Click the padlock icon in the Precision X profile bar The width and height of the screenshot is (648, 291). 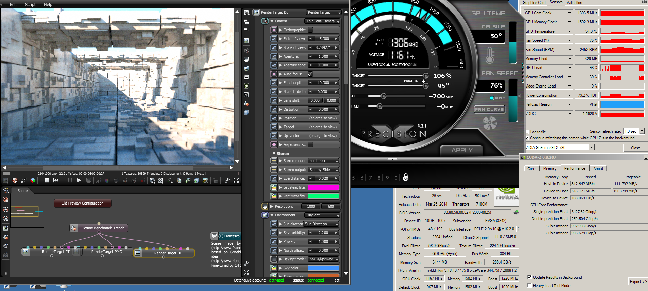[x=406, y=177]
